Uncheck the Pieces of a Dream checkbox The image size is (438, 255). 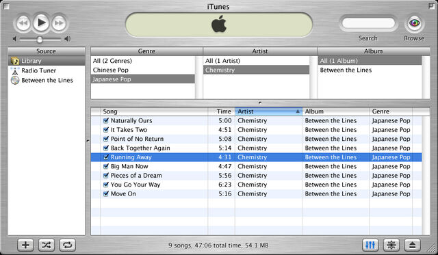click(106, 176)
